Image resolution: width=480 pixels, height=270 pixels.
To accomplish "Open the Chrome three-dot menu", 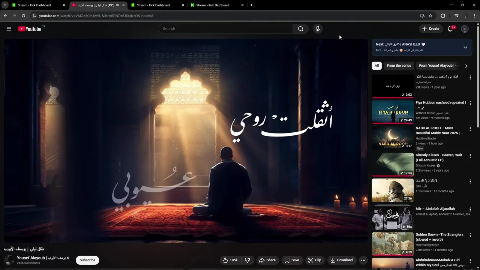I will (x=475, y=16).
